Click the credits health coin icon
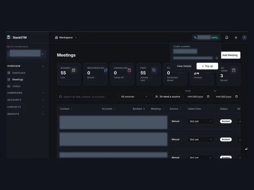 click(195, 37)
